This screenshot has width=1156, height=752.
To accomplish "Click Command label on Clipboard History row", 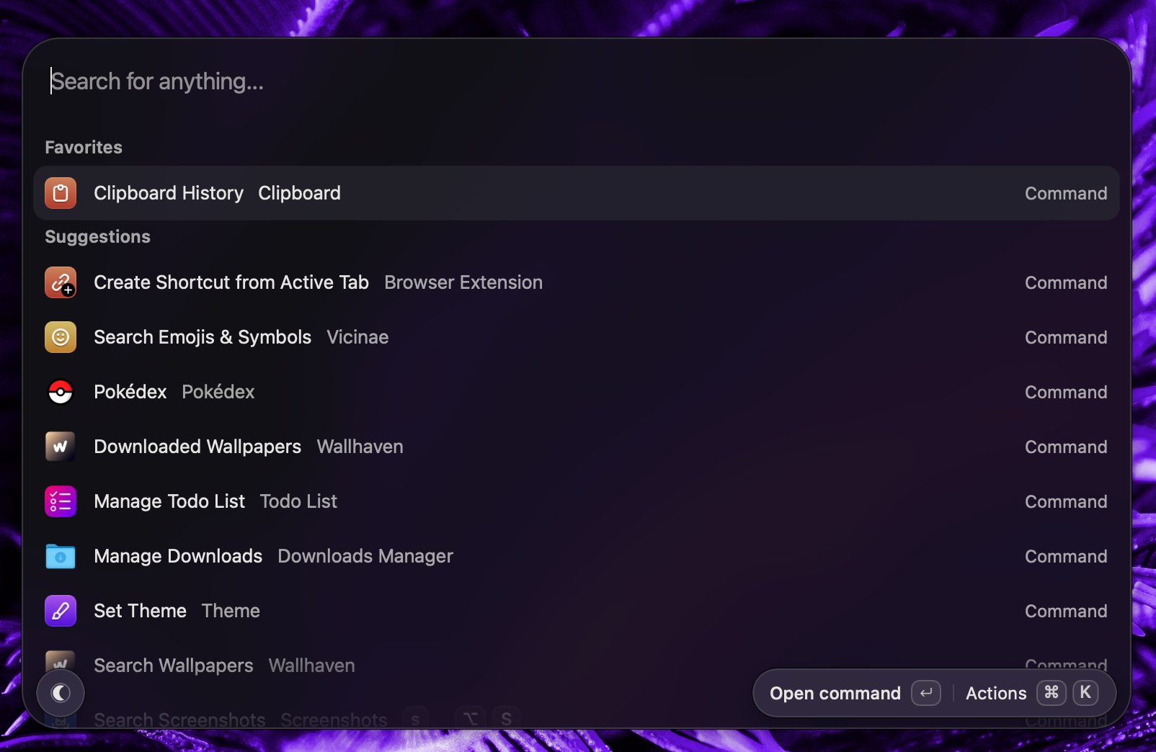I will [1066, 193].
